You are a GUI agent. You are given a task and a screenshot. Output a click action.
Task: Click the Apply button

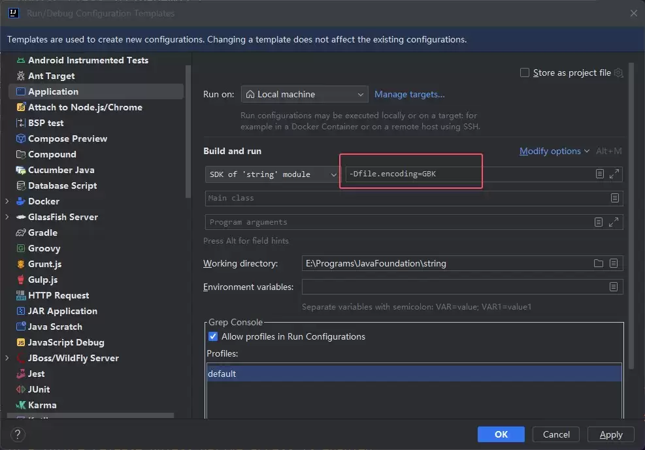[x=611, y=434]
